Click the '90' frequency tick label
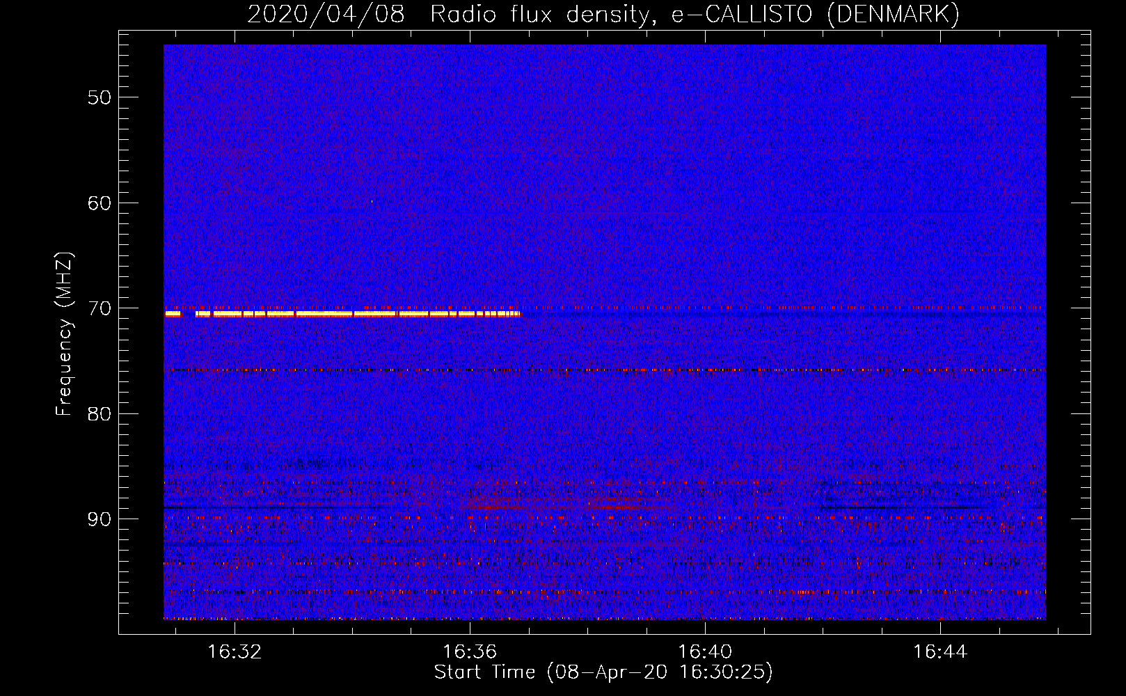1126x696 pixels. click(x=100, y=520)
